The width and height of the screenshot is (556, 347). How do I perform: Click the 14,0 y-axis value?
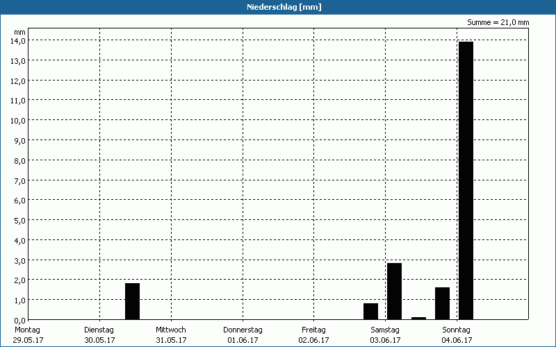[x=18, y=41]
